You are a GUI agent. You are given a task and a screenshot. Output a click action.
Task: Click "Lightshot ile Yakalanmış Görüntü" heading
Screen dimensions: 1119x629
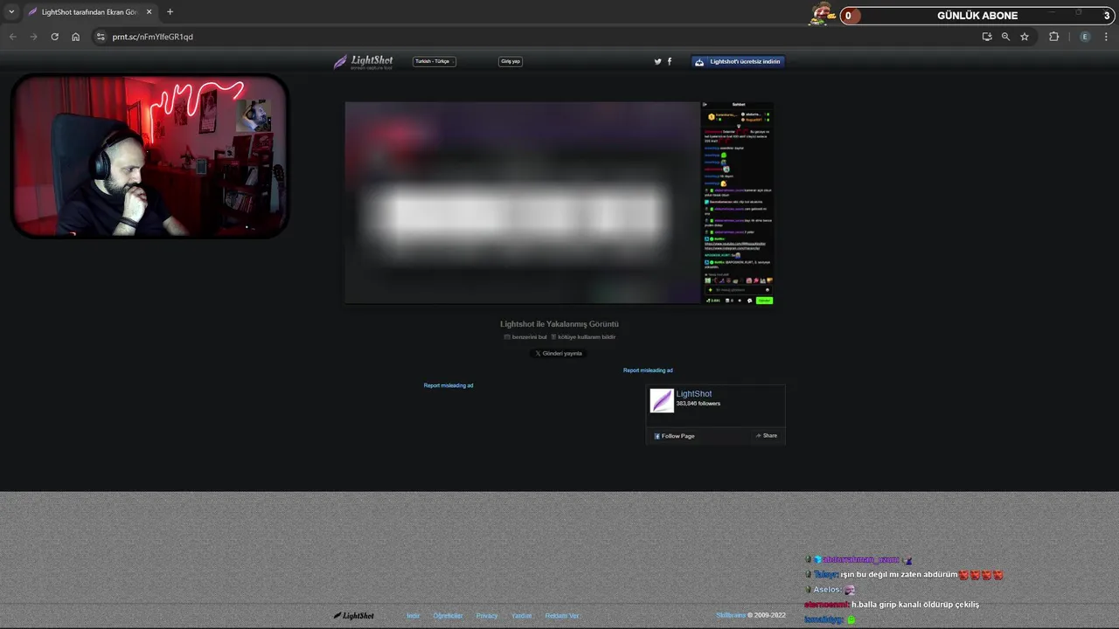pyautogui.click(x=559, y=324)
